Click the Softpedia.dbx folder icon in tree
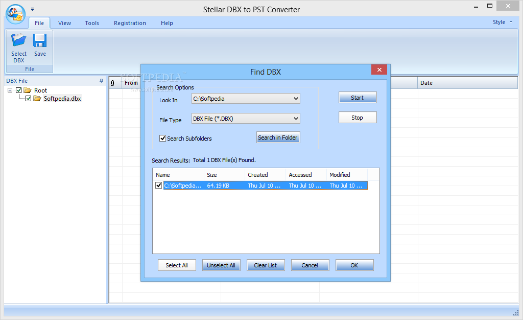This screenshot has width=523, height=320. [x=37, y=99]
